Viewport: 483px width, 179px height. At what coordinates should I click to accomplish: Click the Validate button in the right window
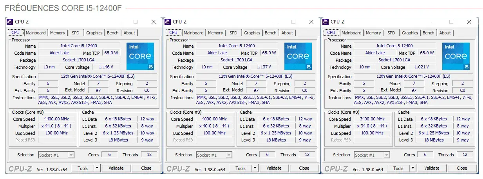(432, 168)
